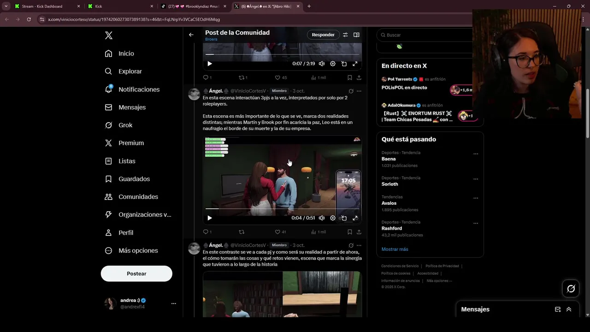The height and width of the screenshot is (332, 590).
Task: Fullscreen the top video
Action: [355, 64]
